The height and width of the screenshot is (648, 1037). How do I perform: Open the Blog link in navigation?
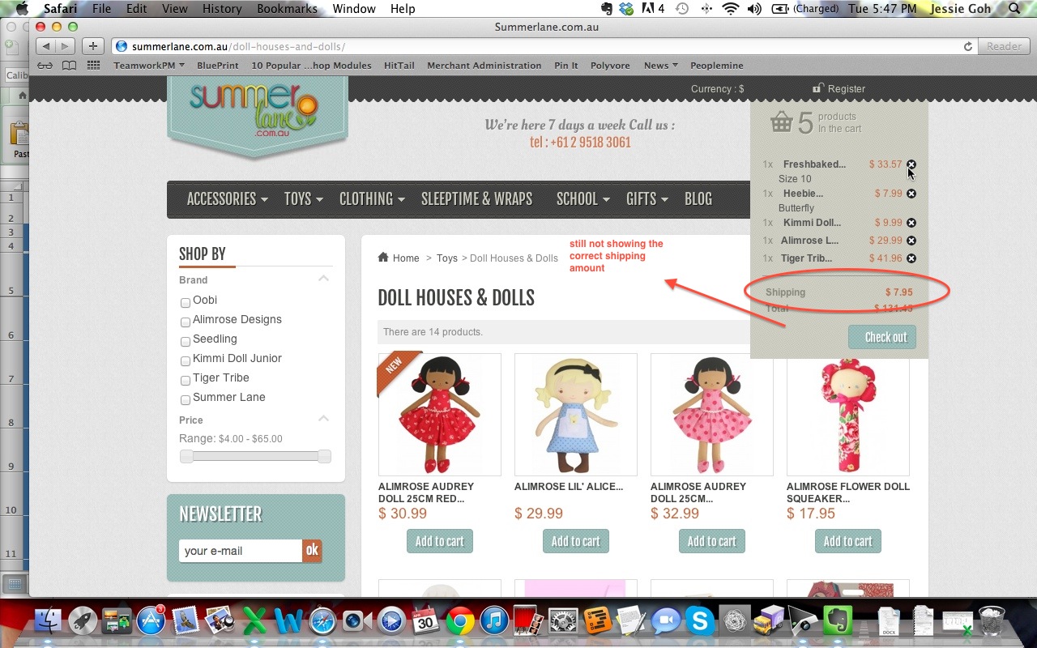tap(698, 199)
